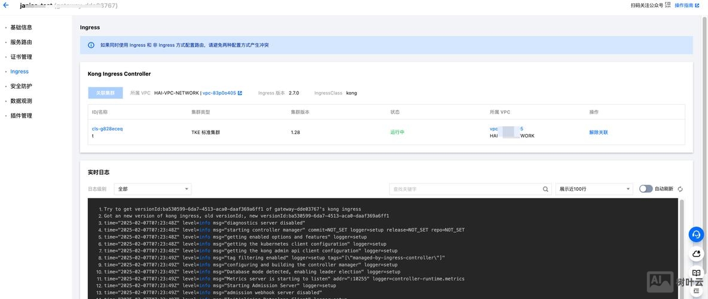Viewport: 708px width, 299px height.
Task: Open the customer service headset icon
Action: [x=696, y=234]
